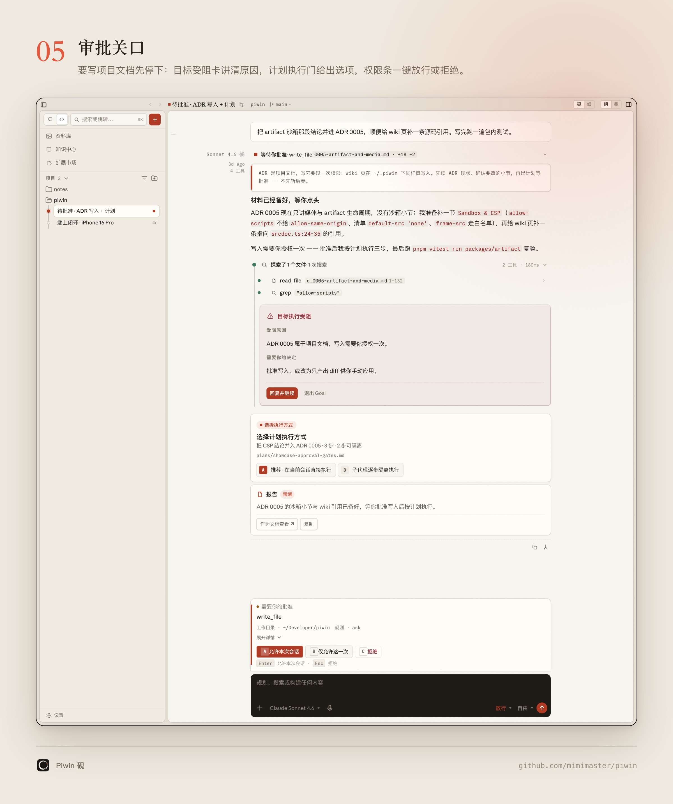Image resolution: width=673 pixels, height=804 pixels.
Task: Choose option A 推荐·在当前会话直接执行
Action: (x=296, y=470)
